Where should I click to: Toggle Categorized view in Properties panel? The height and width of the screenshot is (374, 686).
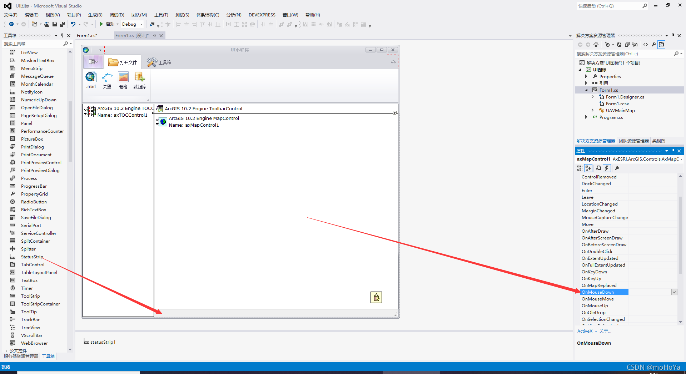point(580,168)
